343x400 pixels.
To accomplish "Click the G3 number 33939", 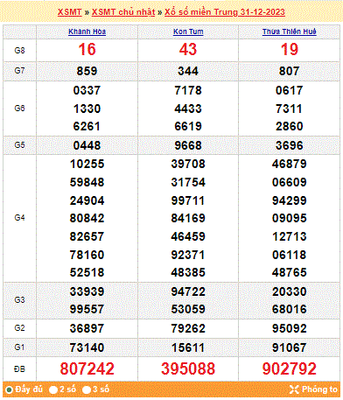I will pos(87,291).
